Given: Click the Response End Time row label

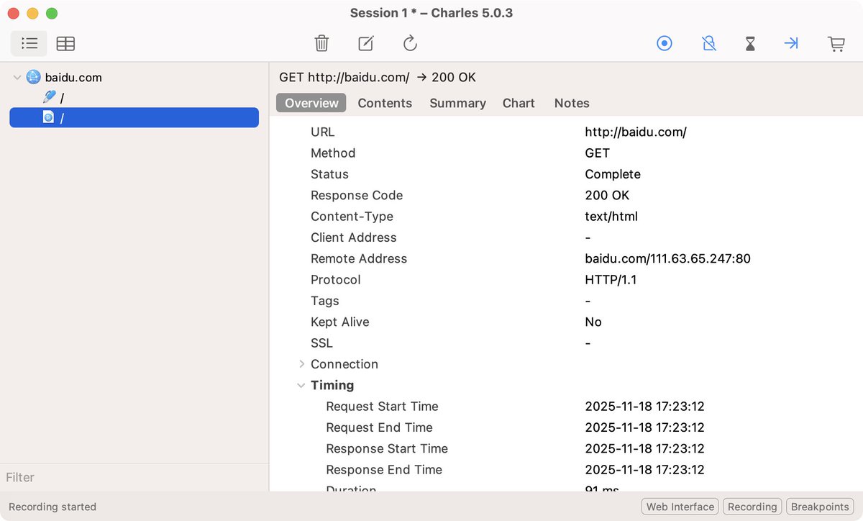Looking at the screenshot, I should point(384,469).
